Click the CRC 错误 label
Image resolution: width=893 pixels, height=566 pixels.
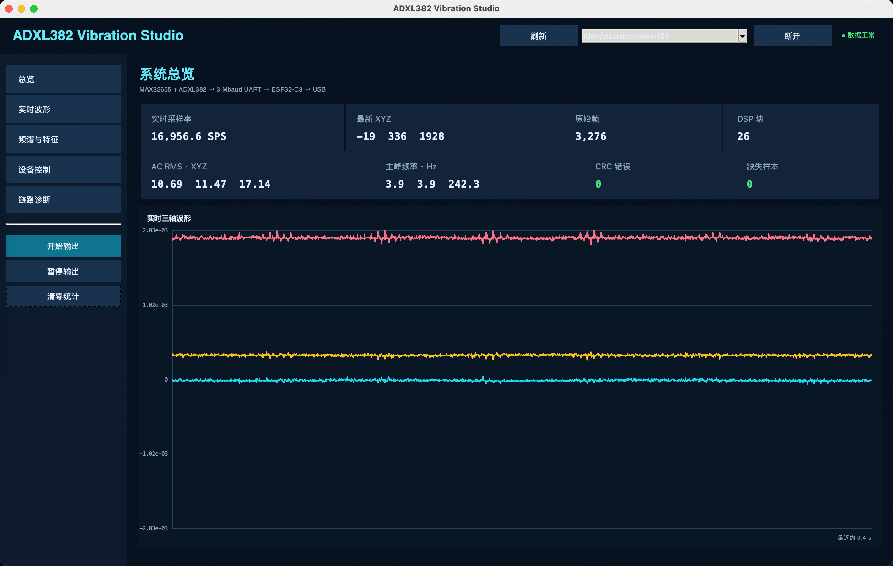pos(613,166)
